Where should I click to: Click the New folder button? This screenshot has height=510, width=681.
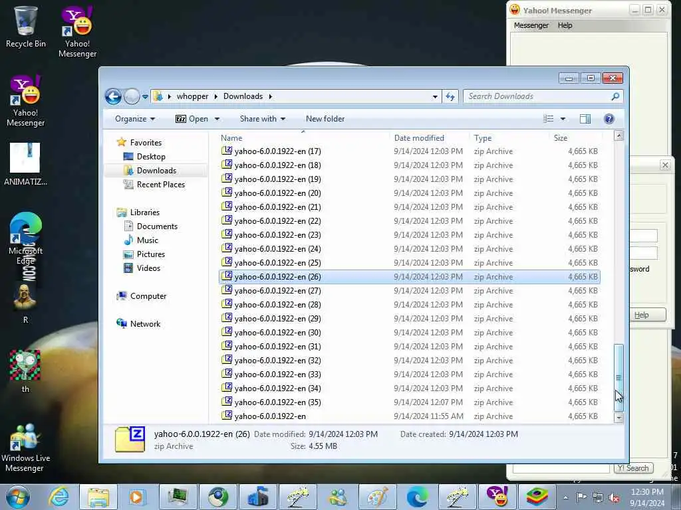pos(325,119)
